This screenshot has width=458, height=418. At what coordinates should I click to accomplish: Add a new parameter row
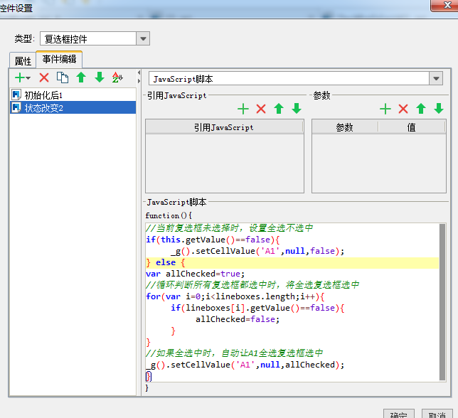pyautogui.click(x=385, y=109)
